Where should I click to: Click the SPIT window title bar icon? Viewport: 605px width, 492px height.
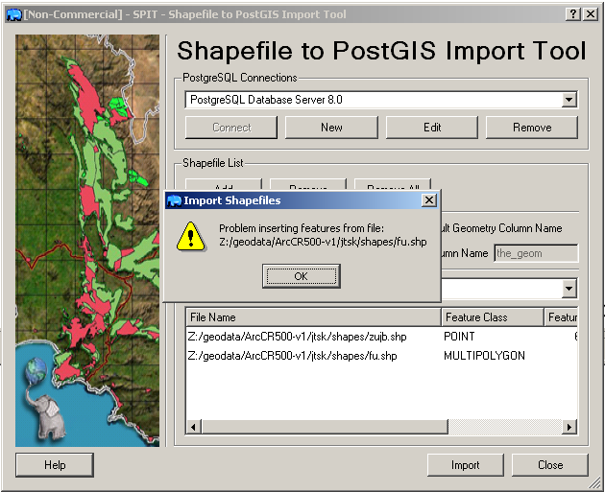pos(13,14)
